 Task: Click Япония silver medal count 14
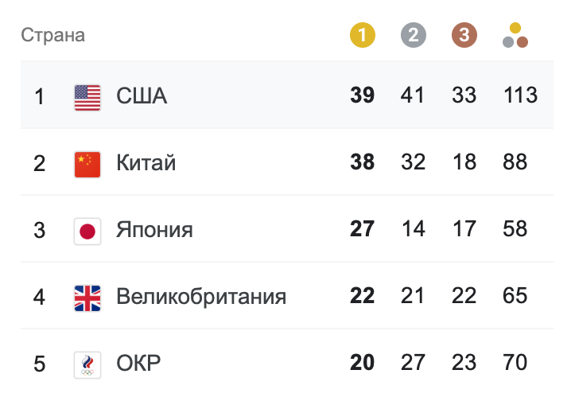(x=414, y=230)
